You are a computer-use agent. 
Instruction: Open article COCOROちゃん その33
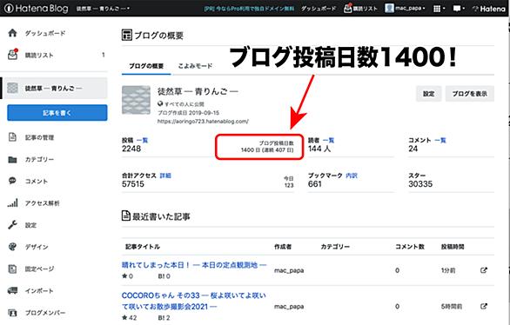[194, 301]
